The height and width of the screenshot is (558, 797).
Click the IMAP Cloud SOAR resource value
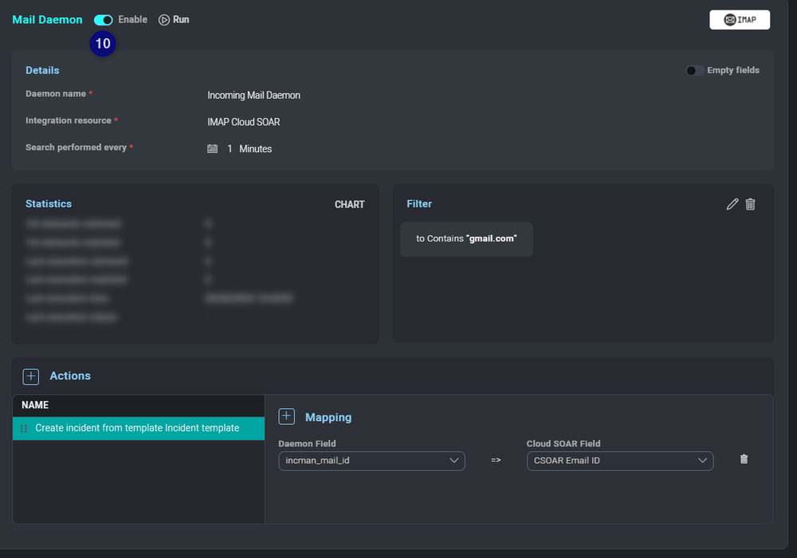coord(243,123)
